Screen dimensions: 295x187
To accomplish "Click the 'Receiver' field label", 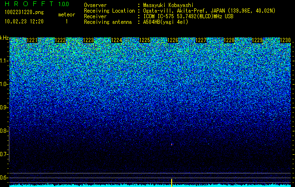I will [95, 16].
